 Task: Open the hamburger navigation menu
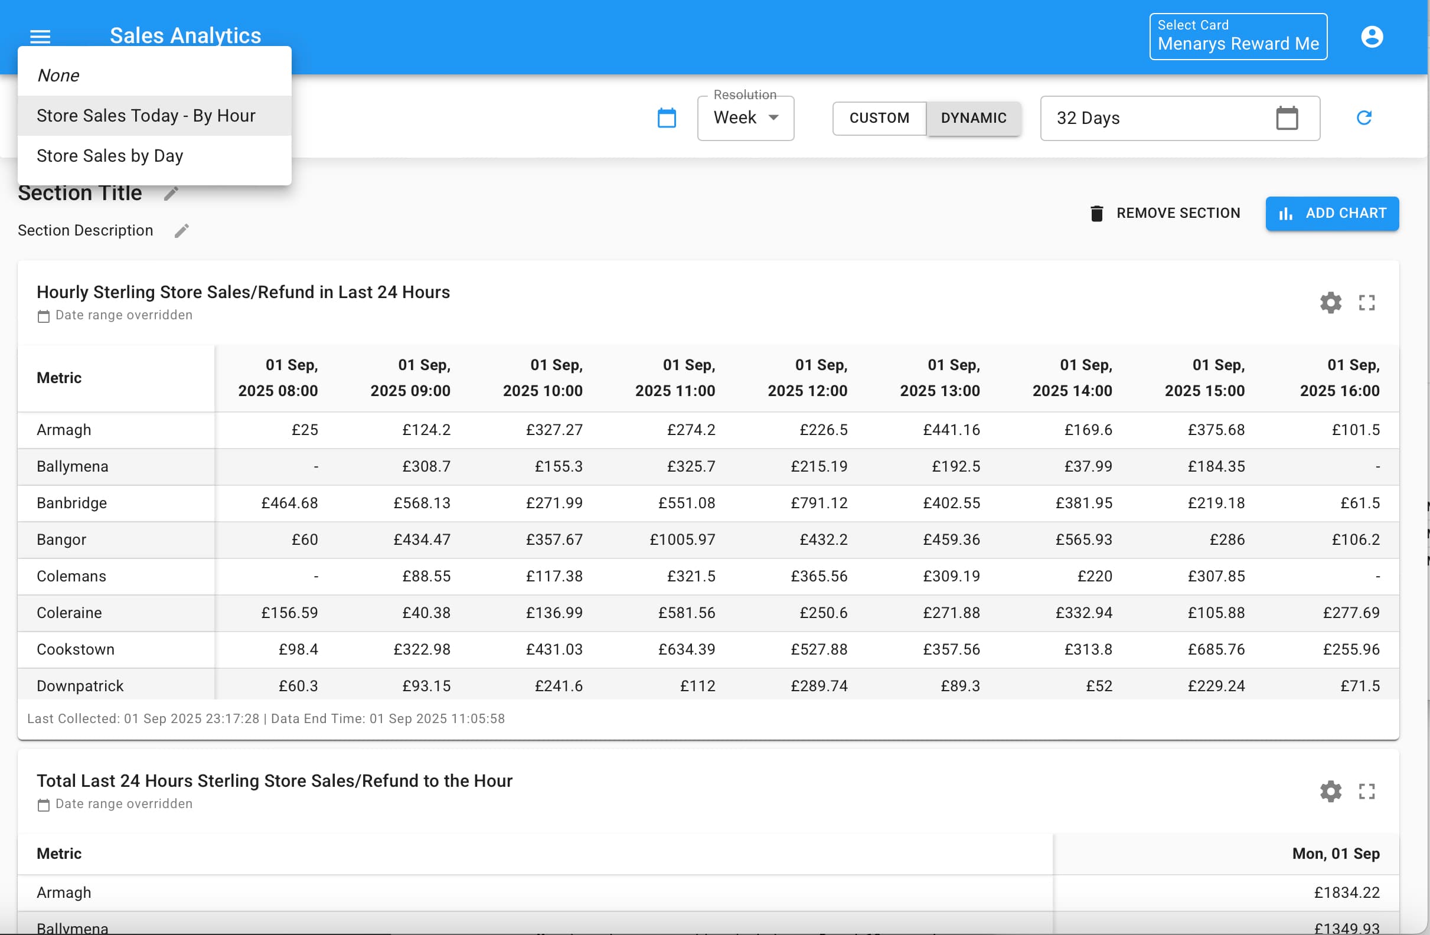pyautogui.click(x=40, y=37)
